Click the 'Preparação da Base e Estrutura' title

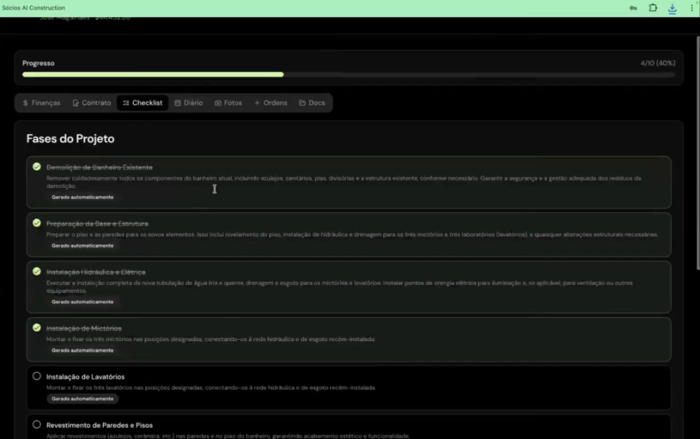tap(97, 224)
